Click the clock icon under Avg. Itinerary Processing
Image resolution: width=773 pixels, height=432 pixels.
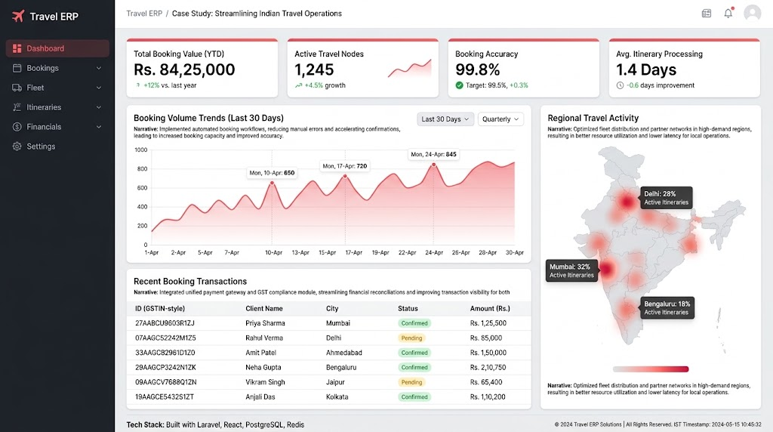coord(621,85)
